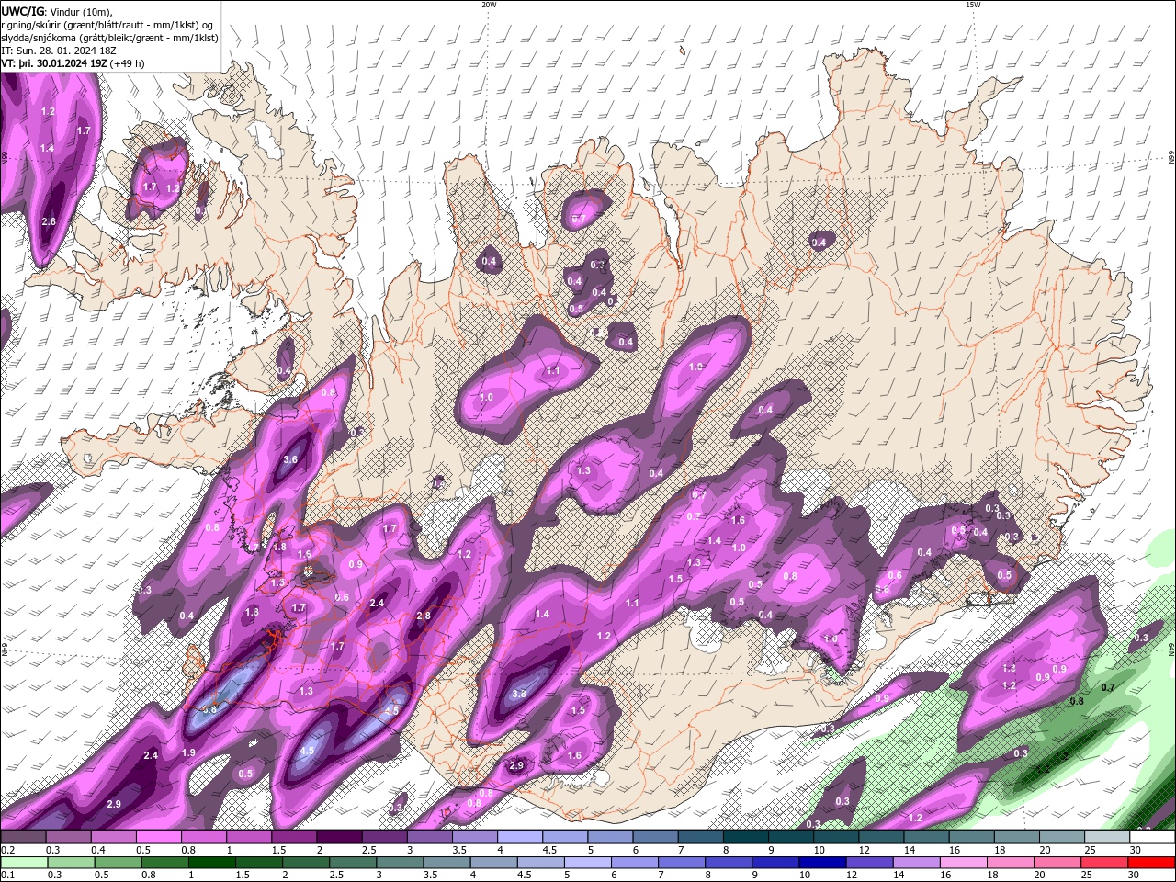Click the 'VT: þri. 30.01.2024 19Z (+49 h)' line

[x=73, y=63]
